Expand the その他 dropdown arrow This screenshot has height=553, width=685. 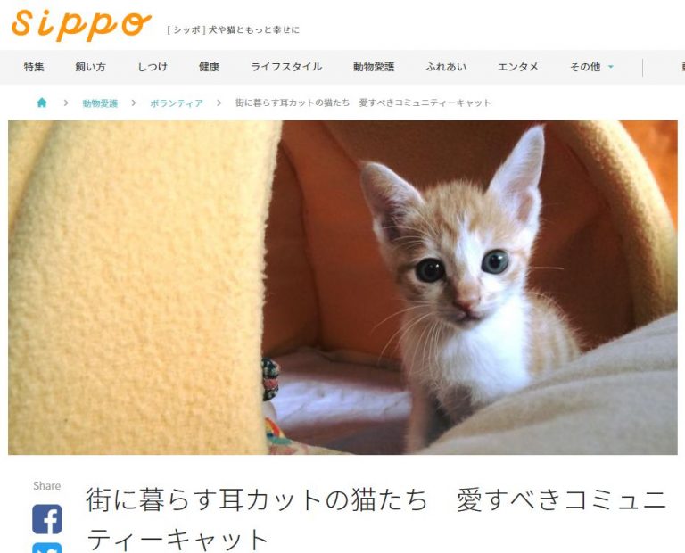click(611, 67)
